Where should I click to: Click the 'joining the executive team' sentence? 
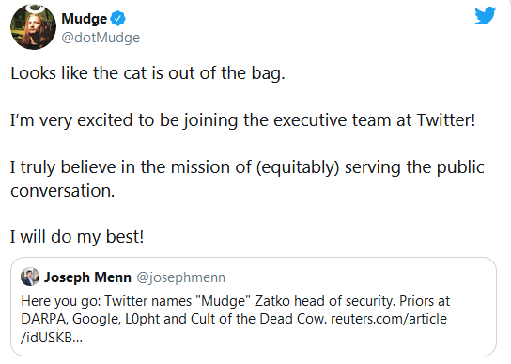(x=242, y=120)
